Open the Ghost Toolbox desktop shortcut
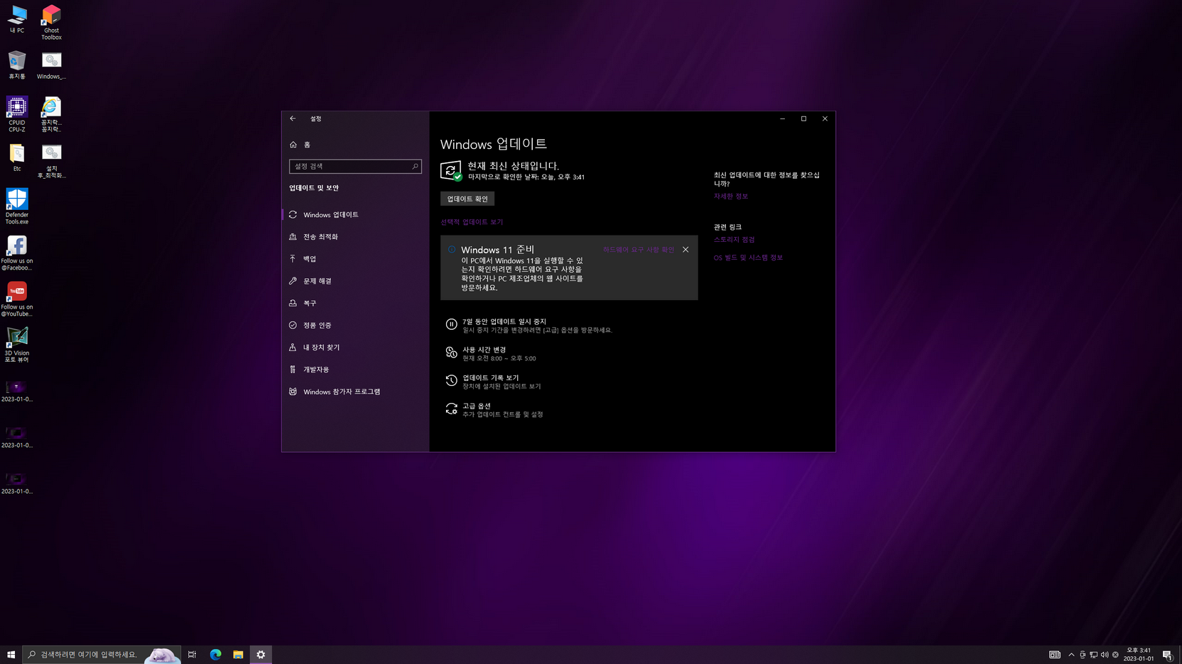Image resolution: width=1182 pixels, height=664 pixels. pos(51,22)
